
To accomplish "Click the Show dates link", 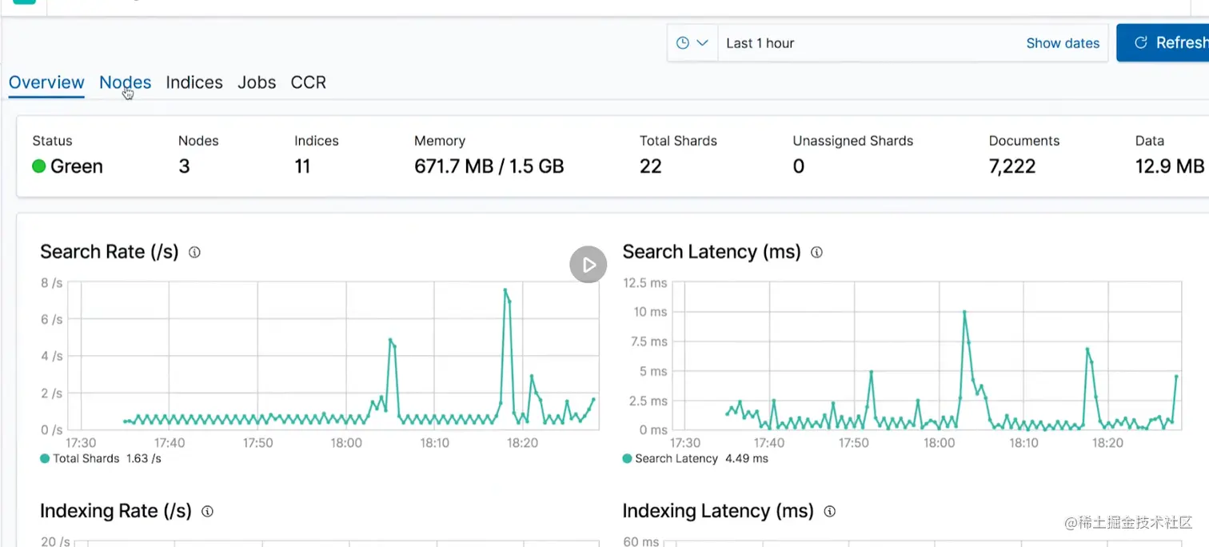I will point(1063,43).
